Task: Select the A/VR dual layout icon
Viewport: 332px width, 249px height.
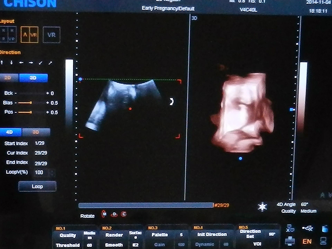Action: click(30, 35)
